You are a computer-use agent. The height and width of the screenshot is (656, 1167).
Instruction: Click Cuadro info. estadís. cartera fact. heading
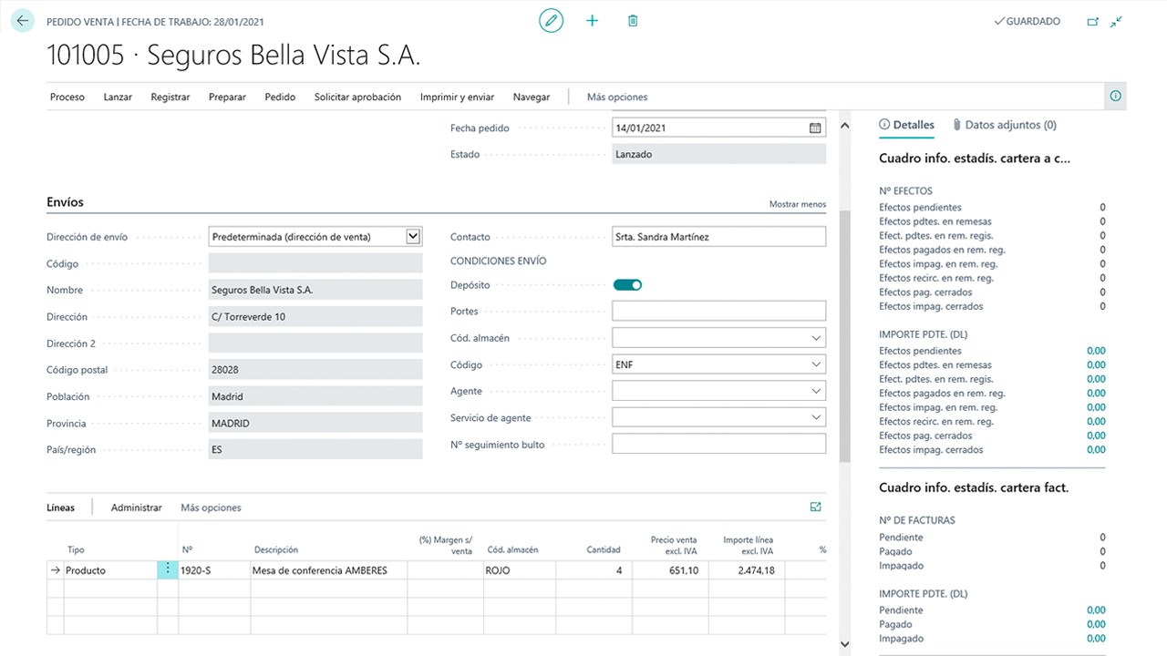974,487
